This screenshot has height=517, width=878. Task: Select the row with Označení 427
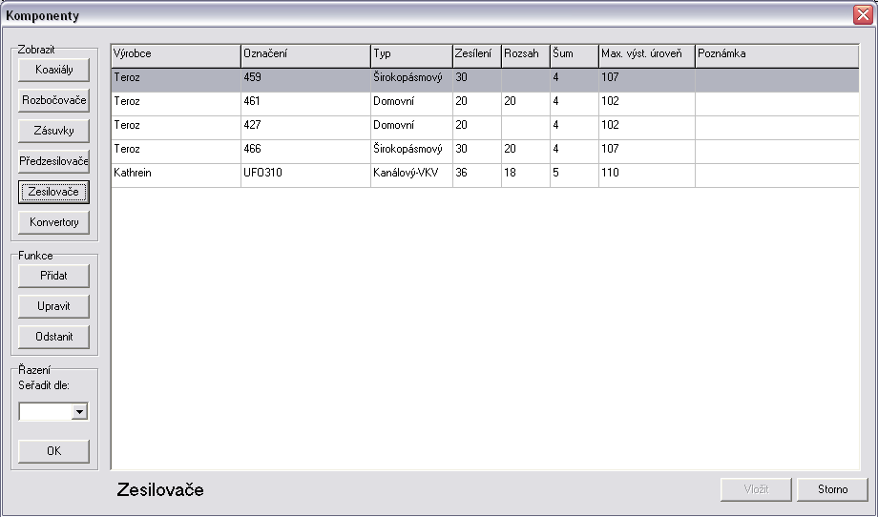click(x=485, y=128)
